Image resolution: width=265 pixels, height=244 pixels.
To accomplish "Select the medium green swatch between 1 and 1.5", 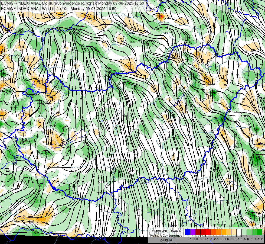I will pos(254,232).
